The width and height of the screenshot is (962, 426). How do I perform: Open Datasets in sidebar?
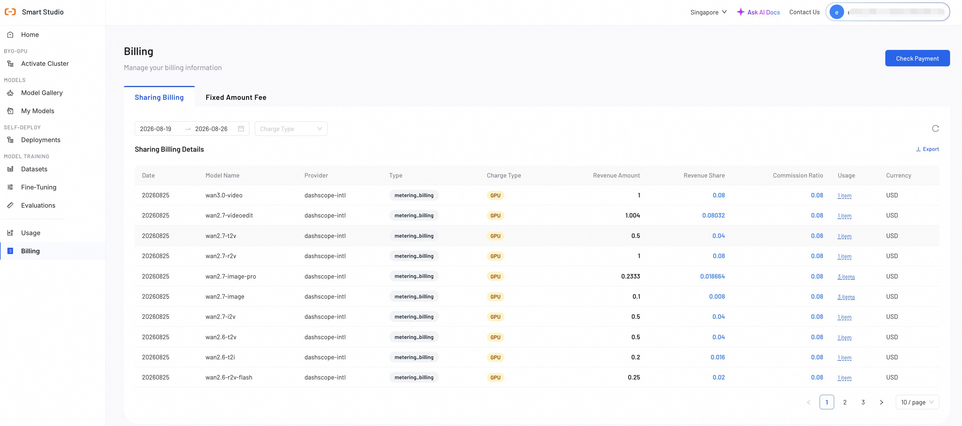pyautogui.click(x=34, y=169)
